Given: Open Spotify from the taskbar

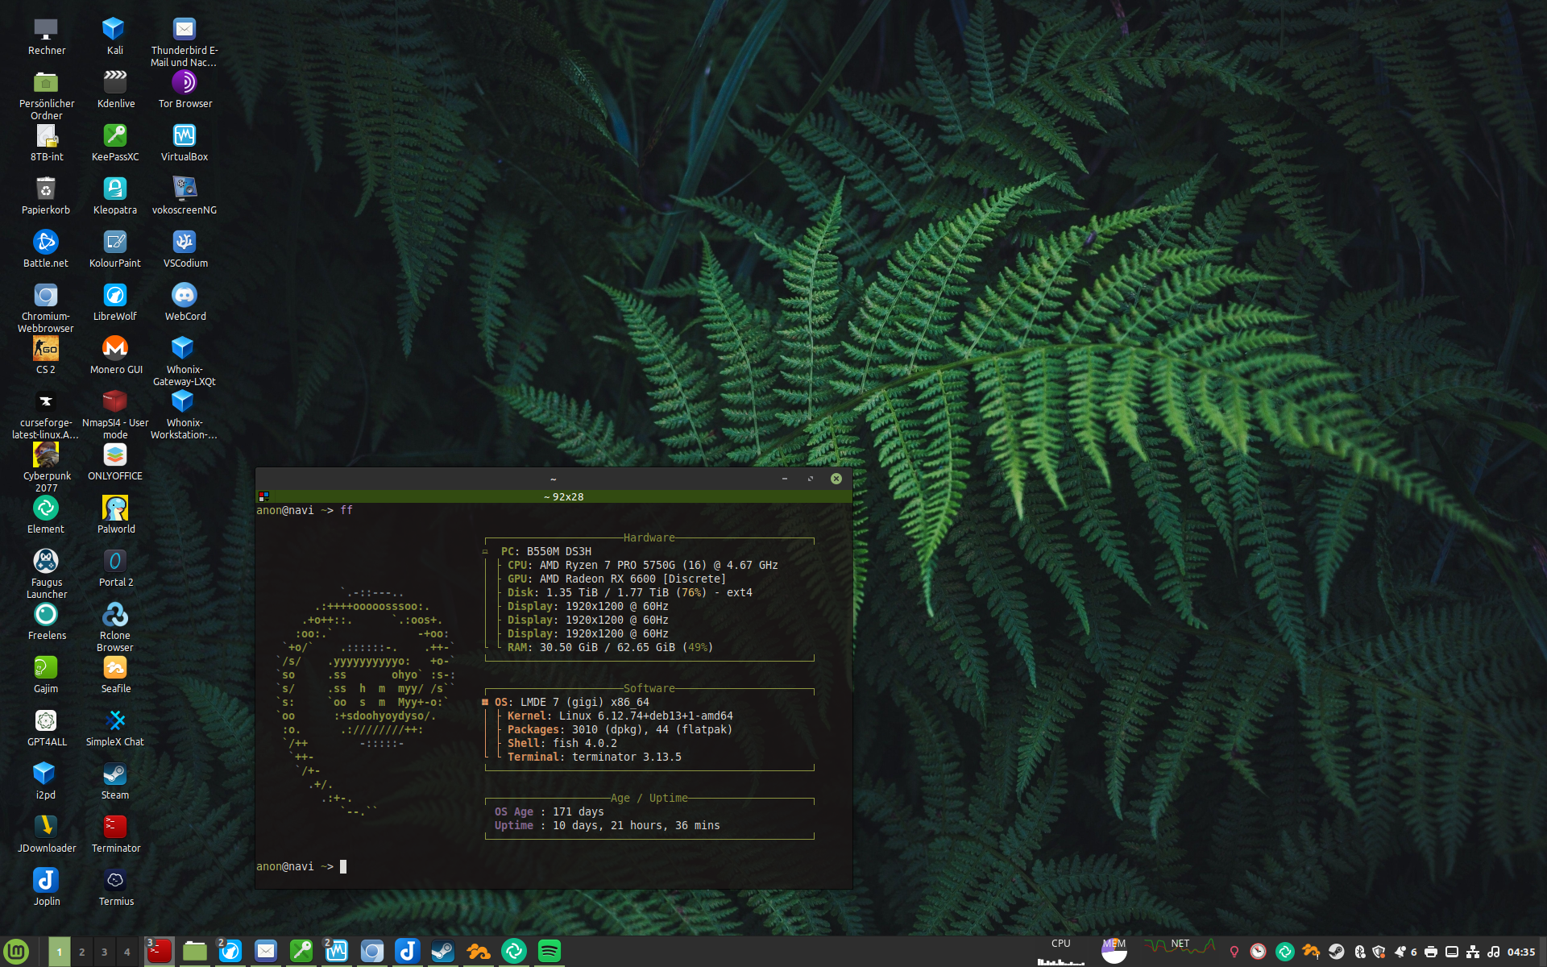Looking at the screenshot, I should [x=549, y=952].
